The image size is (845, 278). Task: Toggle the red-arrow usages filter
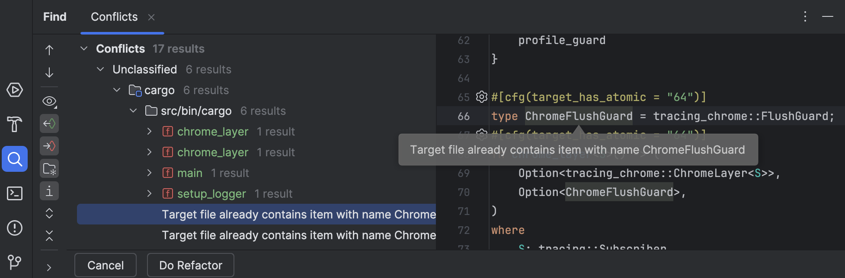click(49, 146)
